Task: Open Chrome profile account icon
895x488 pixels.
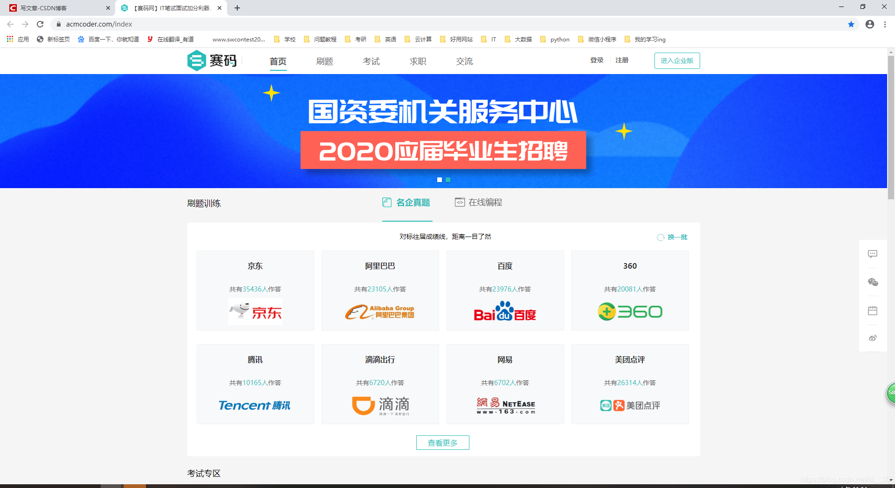Action: (x=870, y=24)
